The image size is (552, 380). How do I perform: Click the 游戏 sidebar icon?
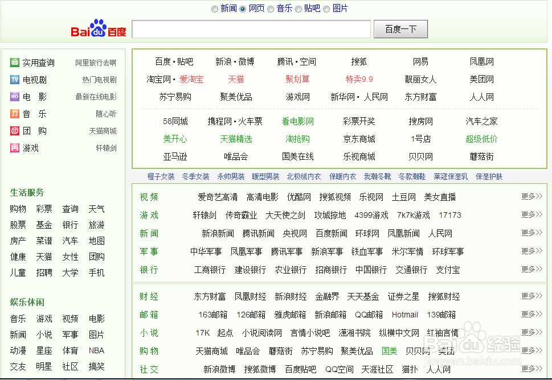click(15, 148)
